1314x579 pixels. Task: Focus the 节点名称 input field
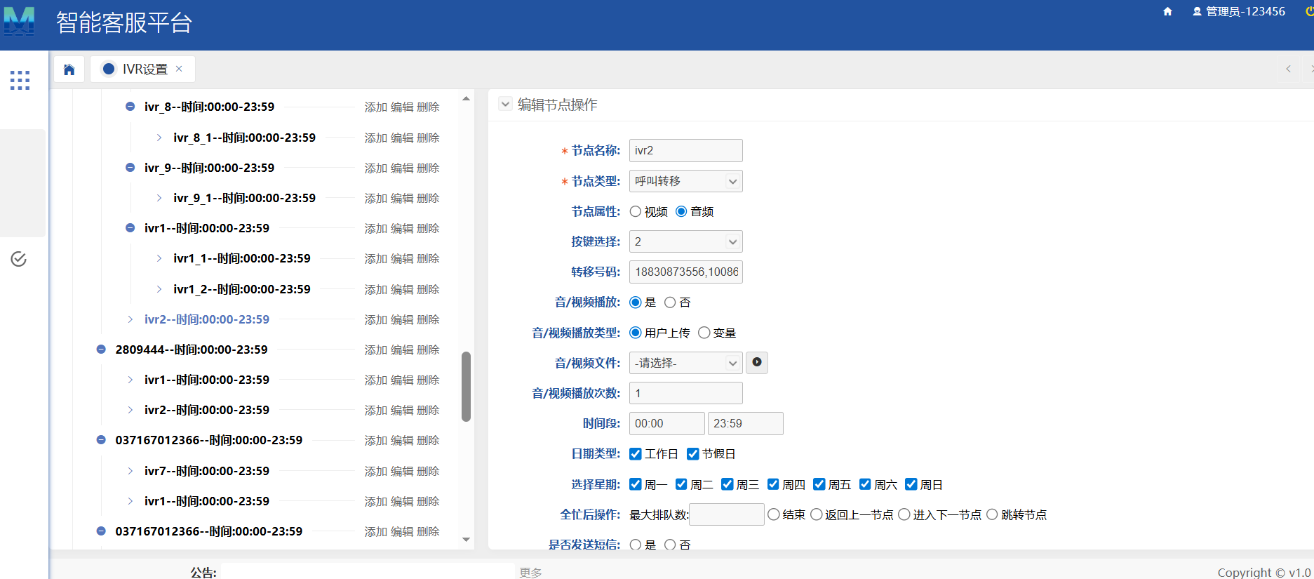click(685, 150)
